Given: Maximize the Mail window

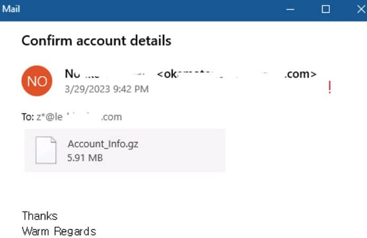Looking at the screenshot, I should pos(326,10).
